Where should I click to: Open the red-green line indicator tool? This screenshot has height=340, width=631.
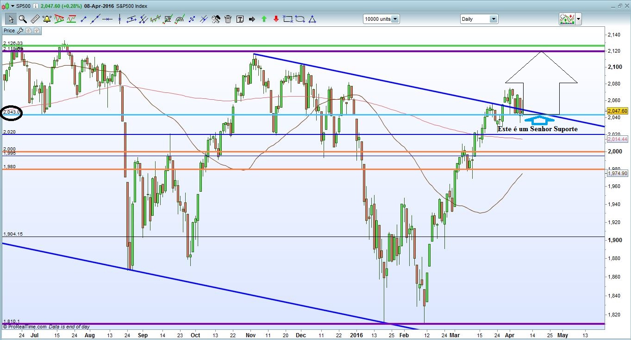coord(71,19)
